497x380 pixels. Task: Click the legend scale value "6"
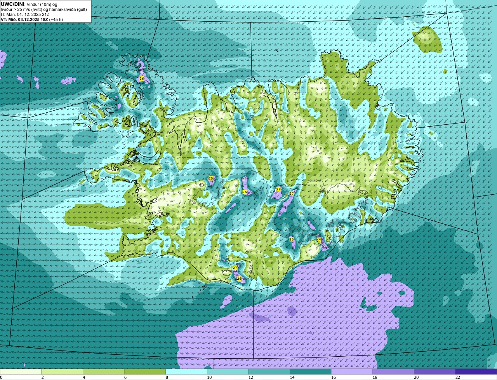[x=125, y=377]
